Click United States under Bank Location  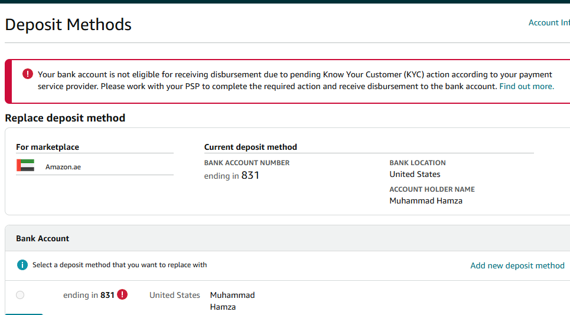[x=415, y=174]
